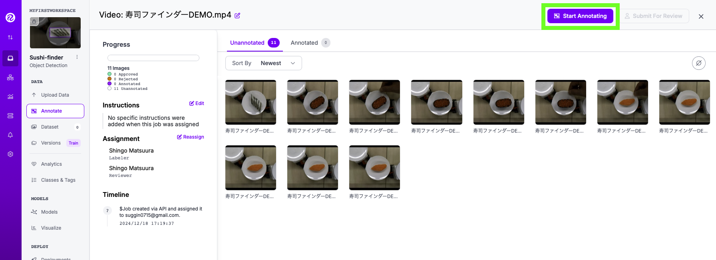Click Shingo Matsuura Reviewer entry
The width and height of the screenshot is (716, 260).
pyautogui.click(x=131, y=171)
